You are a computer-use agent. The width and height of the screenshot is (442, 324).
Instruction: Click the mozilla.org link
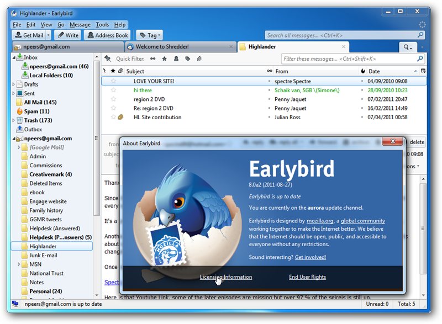coord(320,221)
